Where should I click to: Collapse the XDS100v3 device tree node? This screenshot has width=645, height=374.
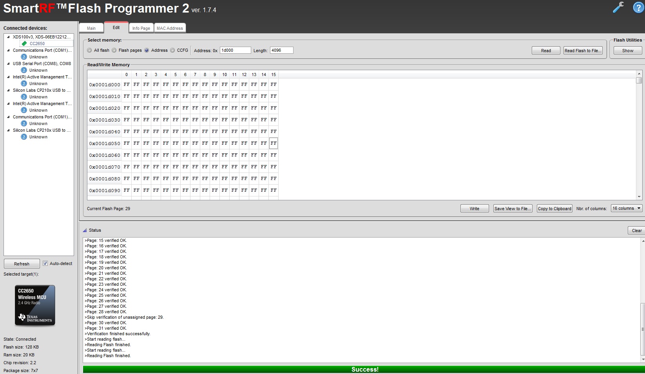pos(9,37)
